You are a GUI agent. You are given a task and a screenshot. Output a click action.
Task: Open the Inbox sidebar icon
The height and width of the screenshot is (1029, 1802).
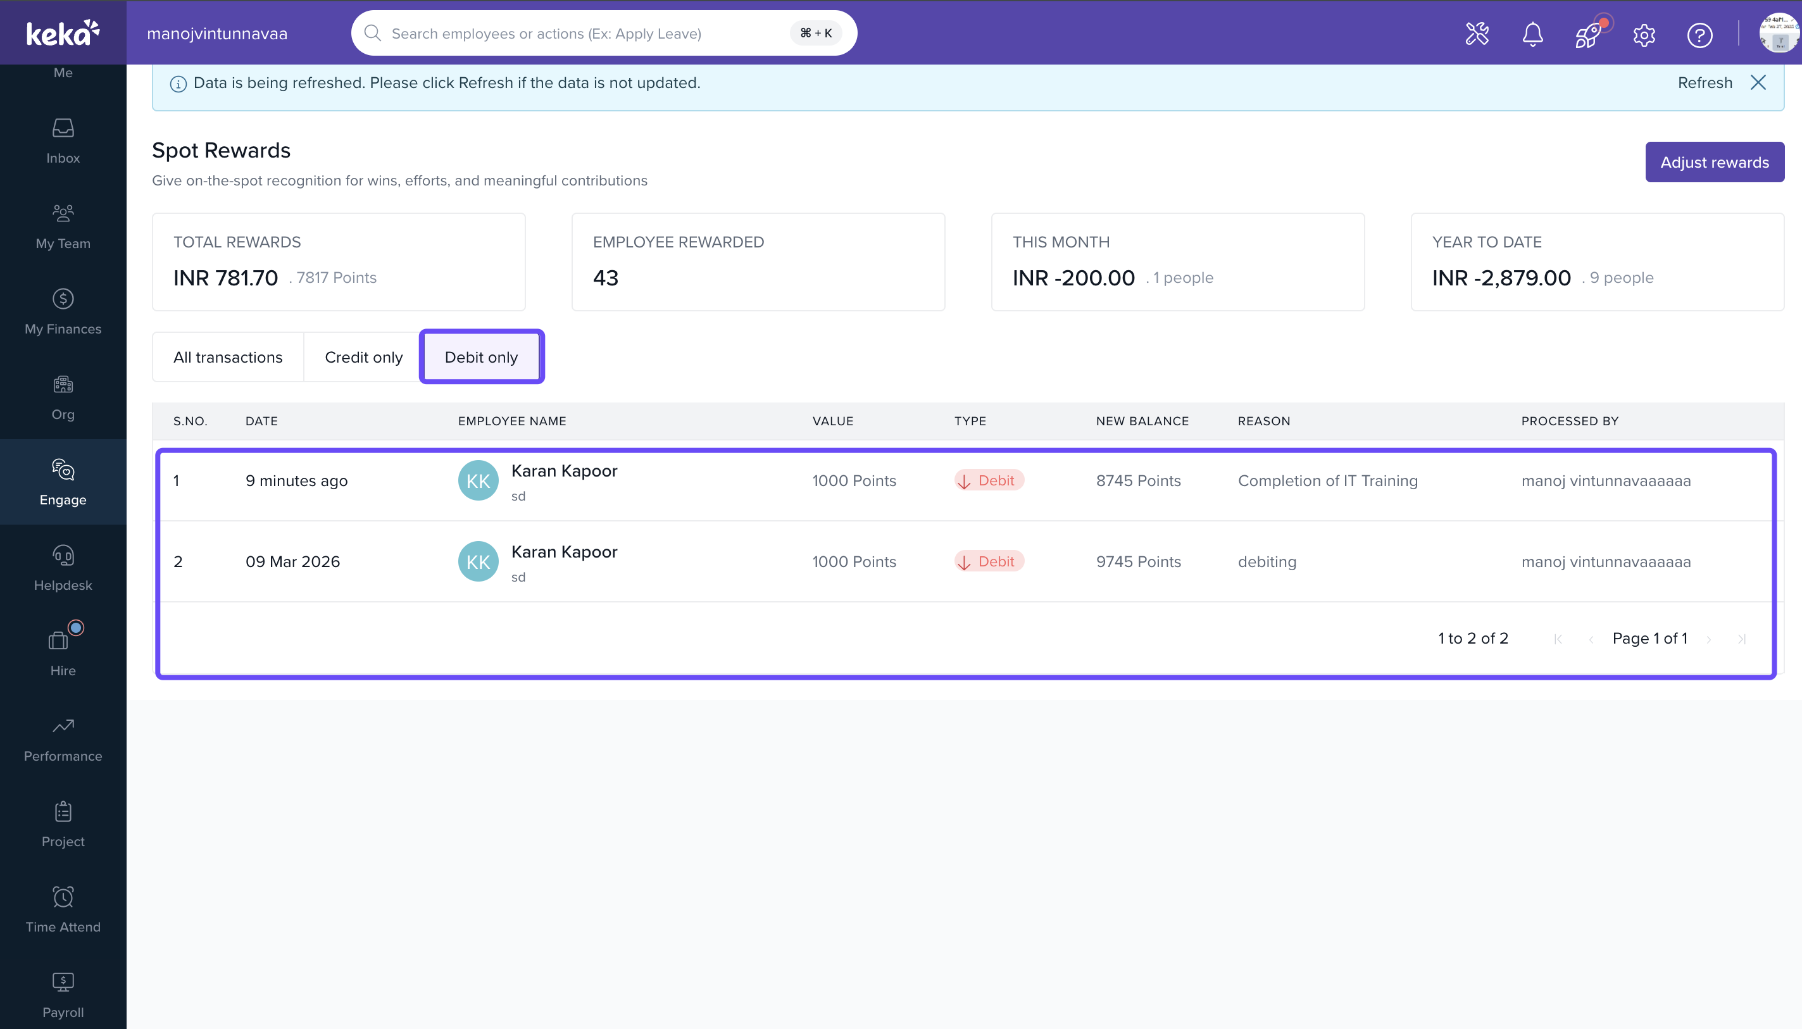tap(63, 128)
